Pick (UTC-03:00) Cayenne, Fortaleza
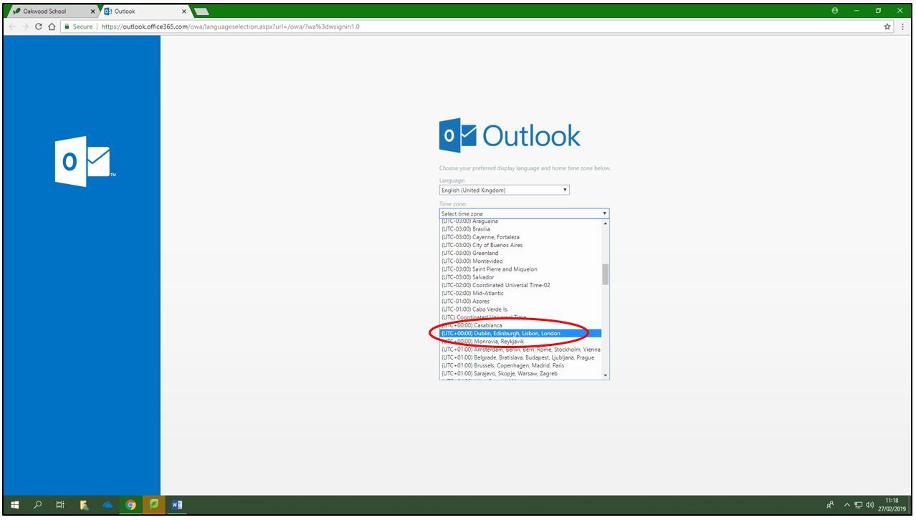This screenshot has height=520, width=916. (520, 237)
